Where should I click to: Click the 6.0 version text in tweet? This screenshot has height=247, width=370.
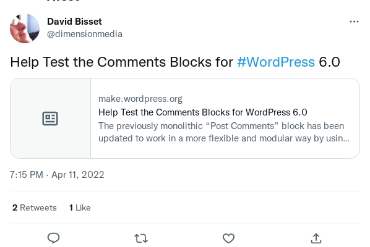[329, 62]
